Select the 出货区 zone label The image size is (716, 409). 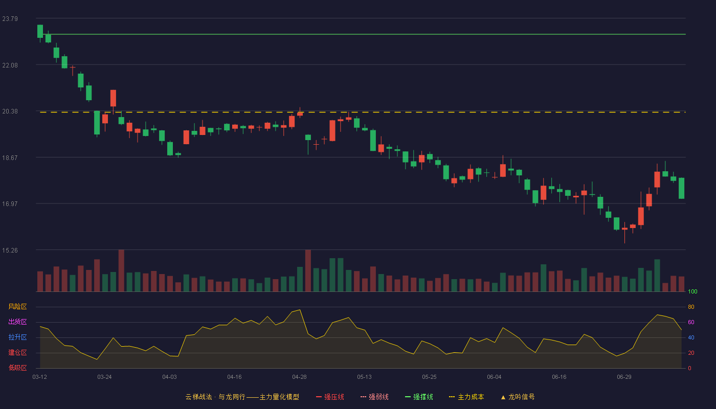coord(17,322)
